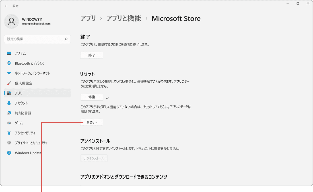Click the back arrow in title bar
Image resolution: width=313 pixels, height=192 pixels.
click(6, 6)
